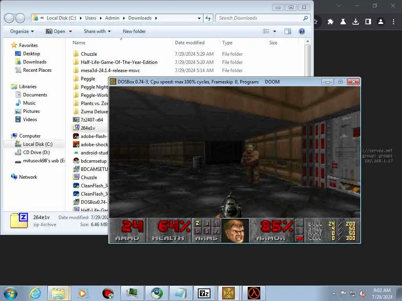Click the DOSBox title bar icon
The width and height of the screenshot is (402, 301).
click(x=113, y=82)
